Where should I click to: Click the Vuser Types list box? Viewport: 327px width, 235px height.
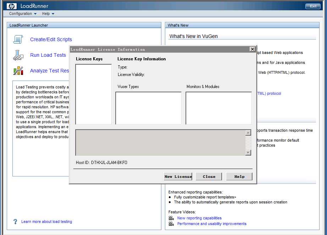(149, 108)
